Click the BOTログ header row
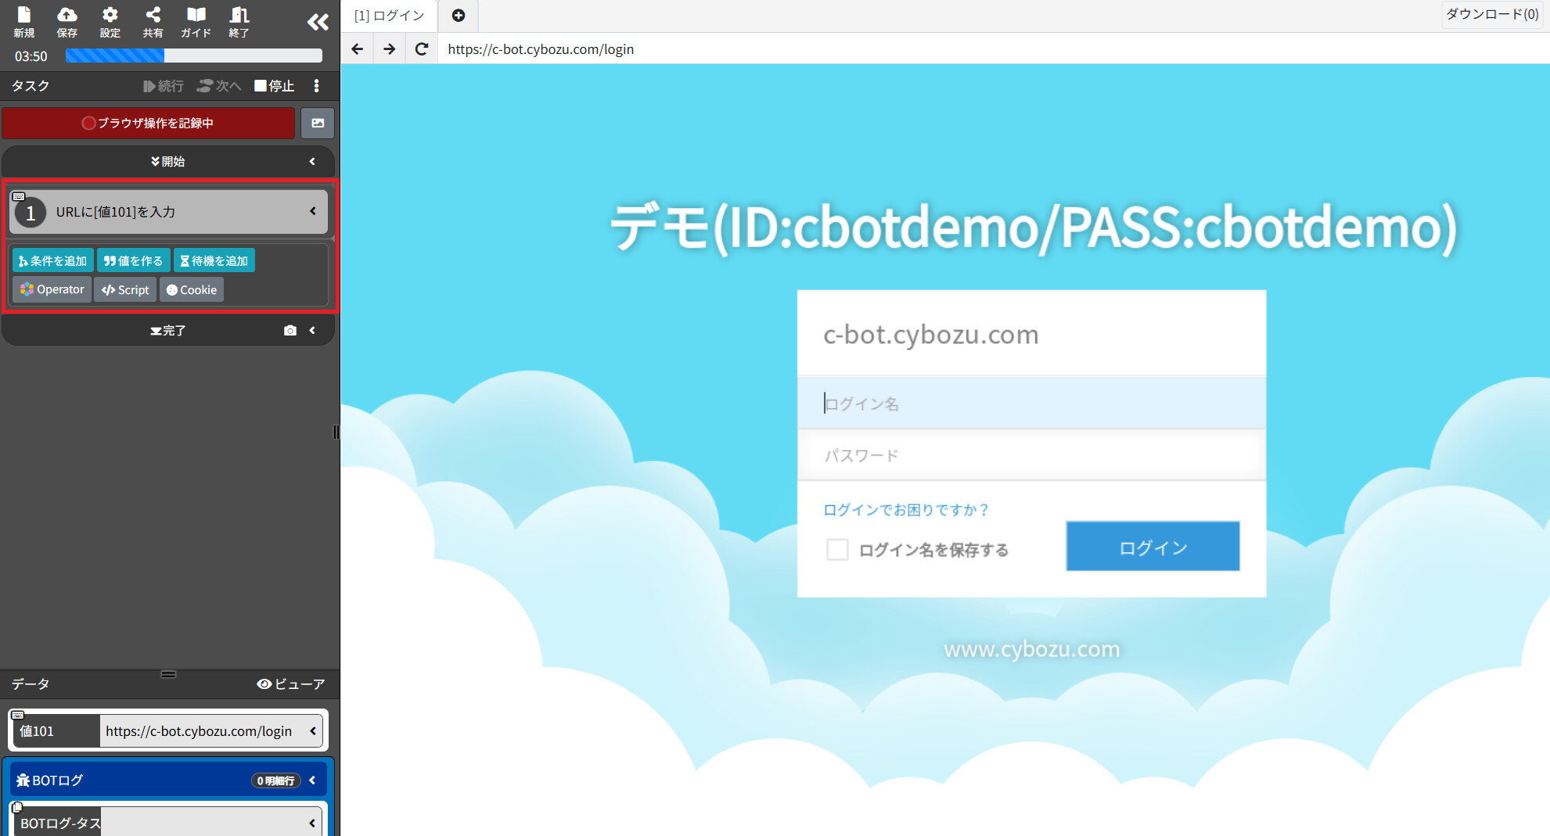This screenshot has height=836, width=1550. point(168,780)
